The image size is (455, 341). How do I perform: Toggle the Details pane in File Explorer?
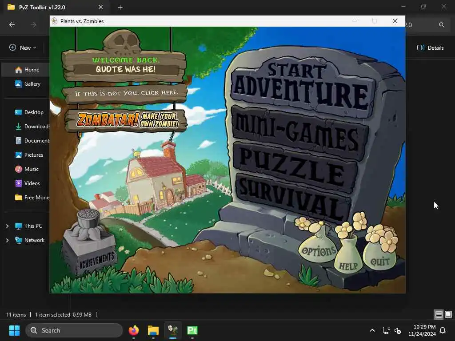[x=430, y=48]
